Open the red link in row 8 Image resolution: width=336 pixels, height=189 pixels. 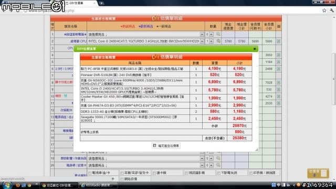click(64, 82)
